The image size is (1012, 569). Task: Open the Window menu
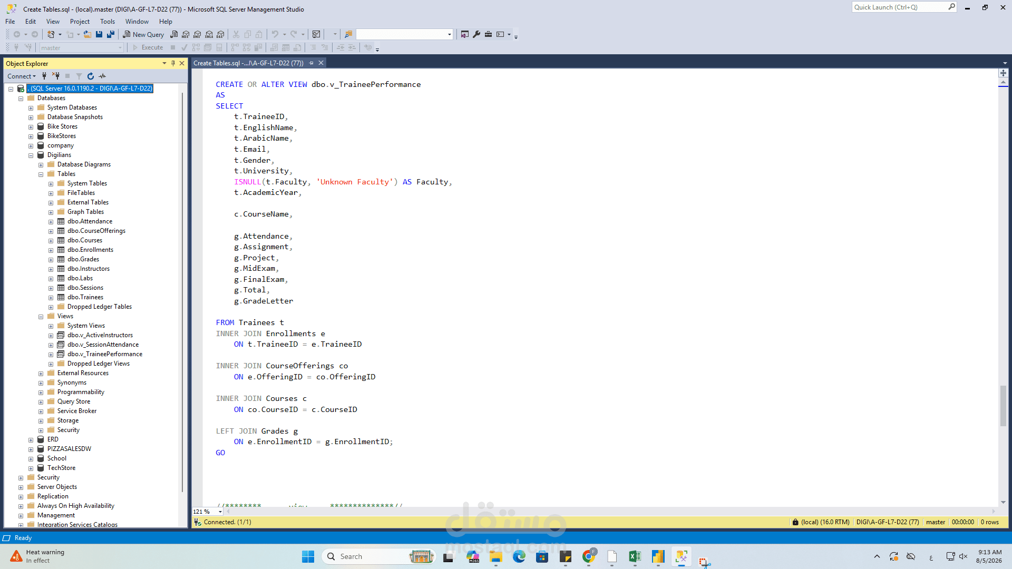click(137, 22)
